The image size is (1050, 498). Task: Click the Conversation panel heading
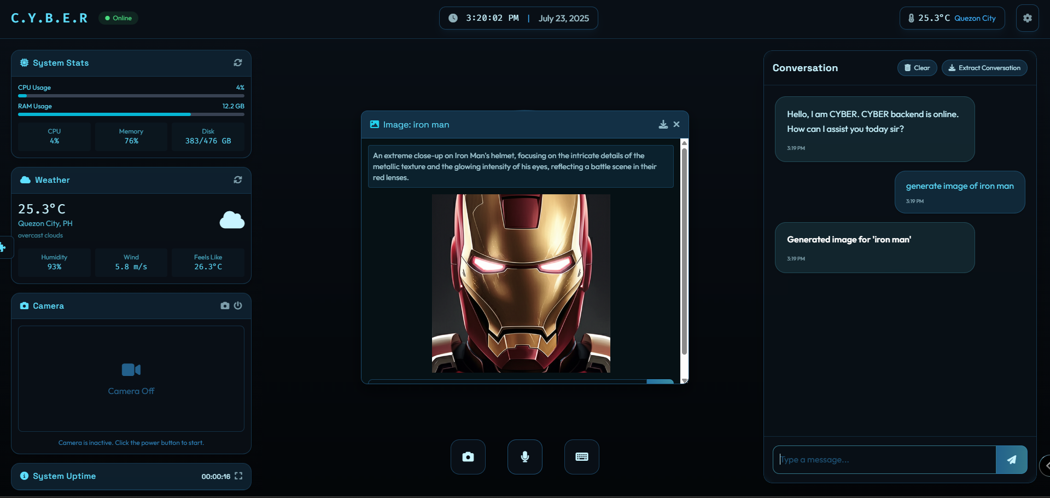tap(805, 68)
